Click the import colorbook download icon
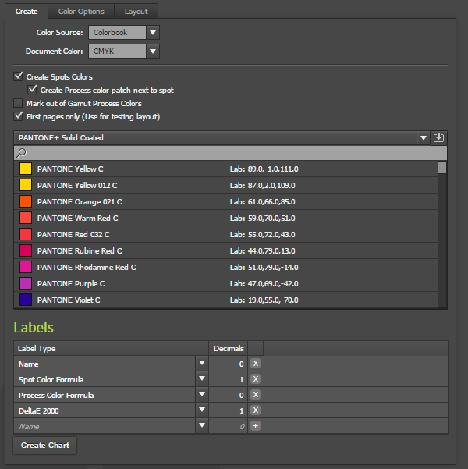 coord(438,138)
